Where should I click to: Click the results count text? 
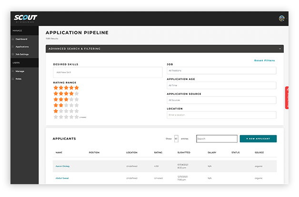pyautogui.click(x=52, y=38)
